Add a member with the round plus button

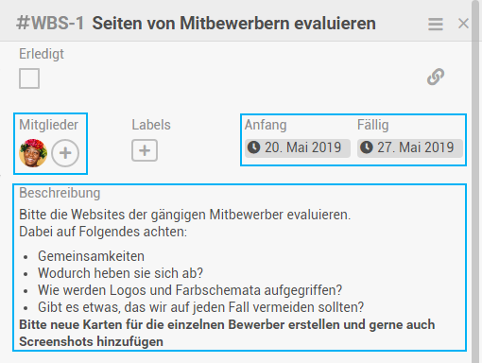coord(65,153)
